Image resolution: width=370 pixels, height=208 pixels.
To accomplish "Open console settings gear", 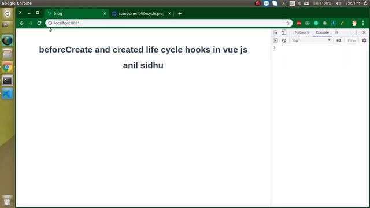I will click(x=364, y=40).
